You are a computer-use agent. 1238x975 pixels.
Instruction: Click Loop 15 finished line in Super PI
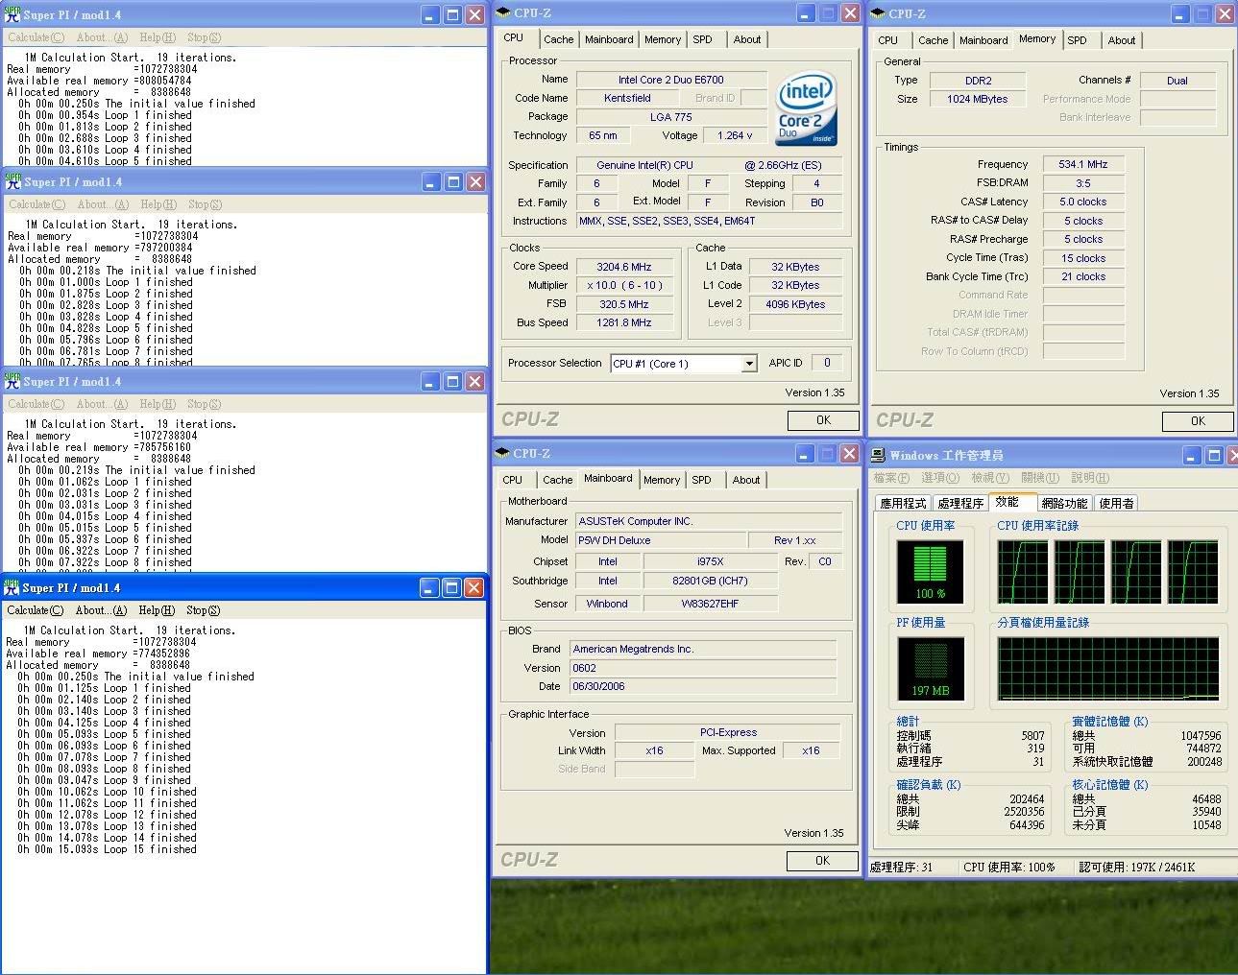(x=107, y=849)
